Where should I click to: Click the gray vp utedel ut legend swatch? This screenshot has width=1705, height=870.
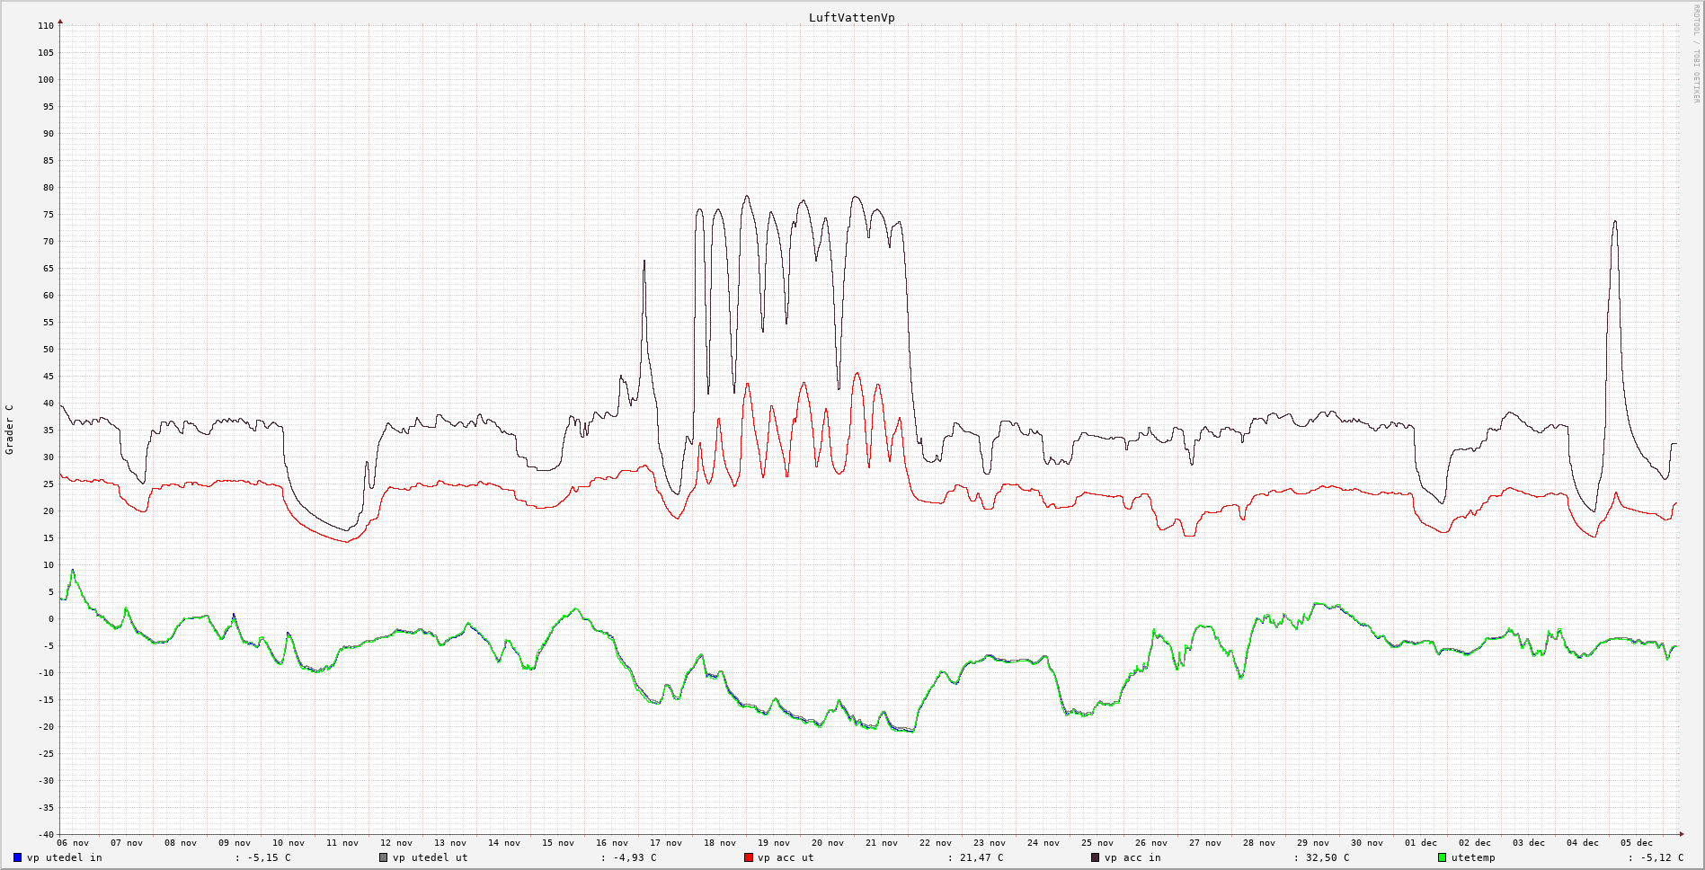[x=383, y=857]
